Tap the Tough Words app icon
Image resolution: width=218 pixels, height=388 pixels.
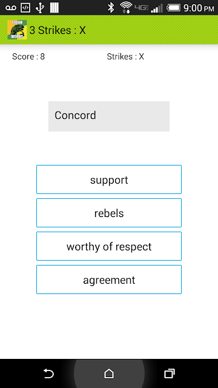tap(17, 30)
